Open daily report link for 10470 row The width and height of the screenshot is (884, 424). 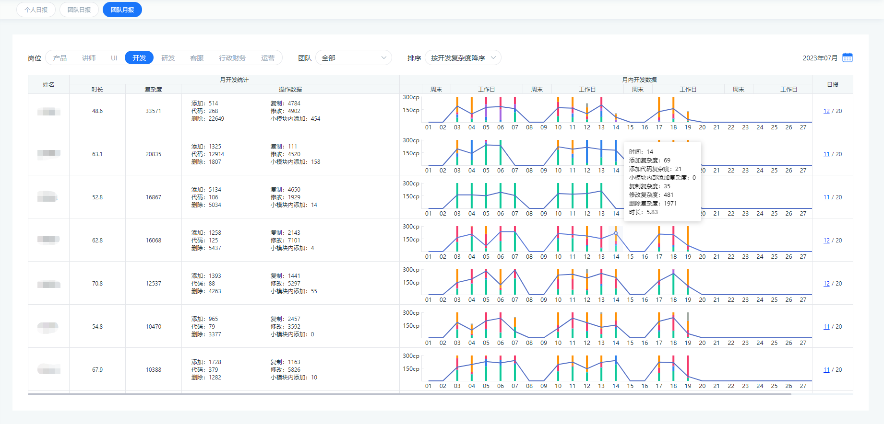[x=826, y=327]
